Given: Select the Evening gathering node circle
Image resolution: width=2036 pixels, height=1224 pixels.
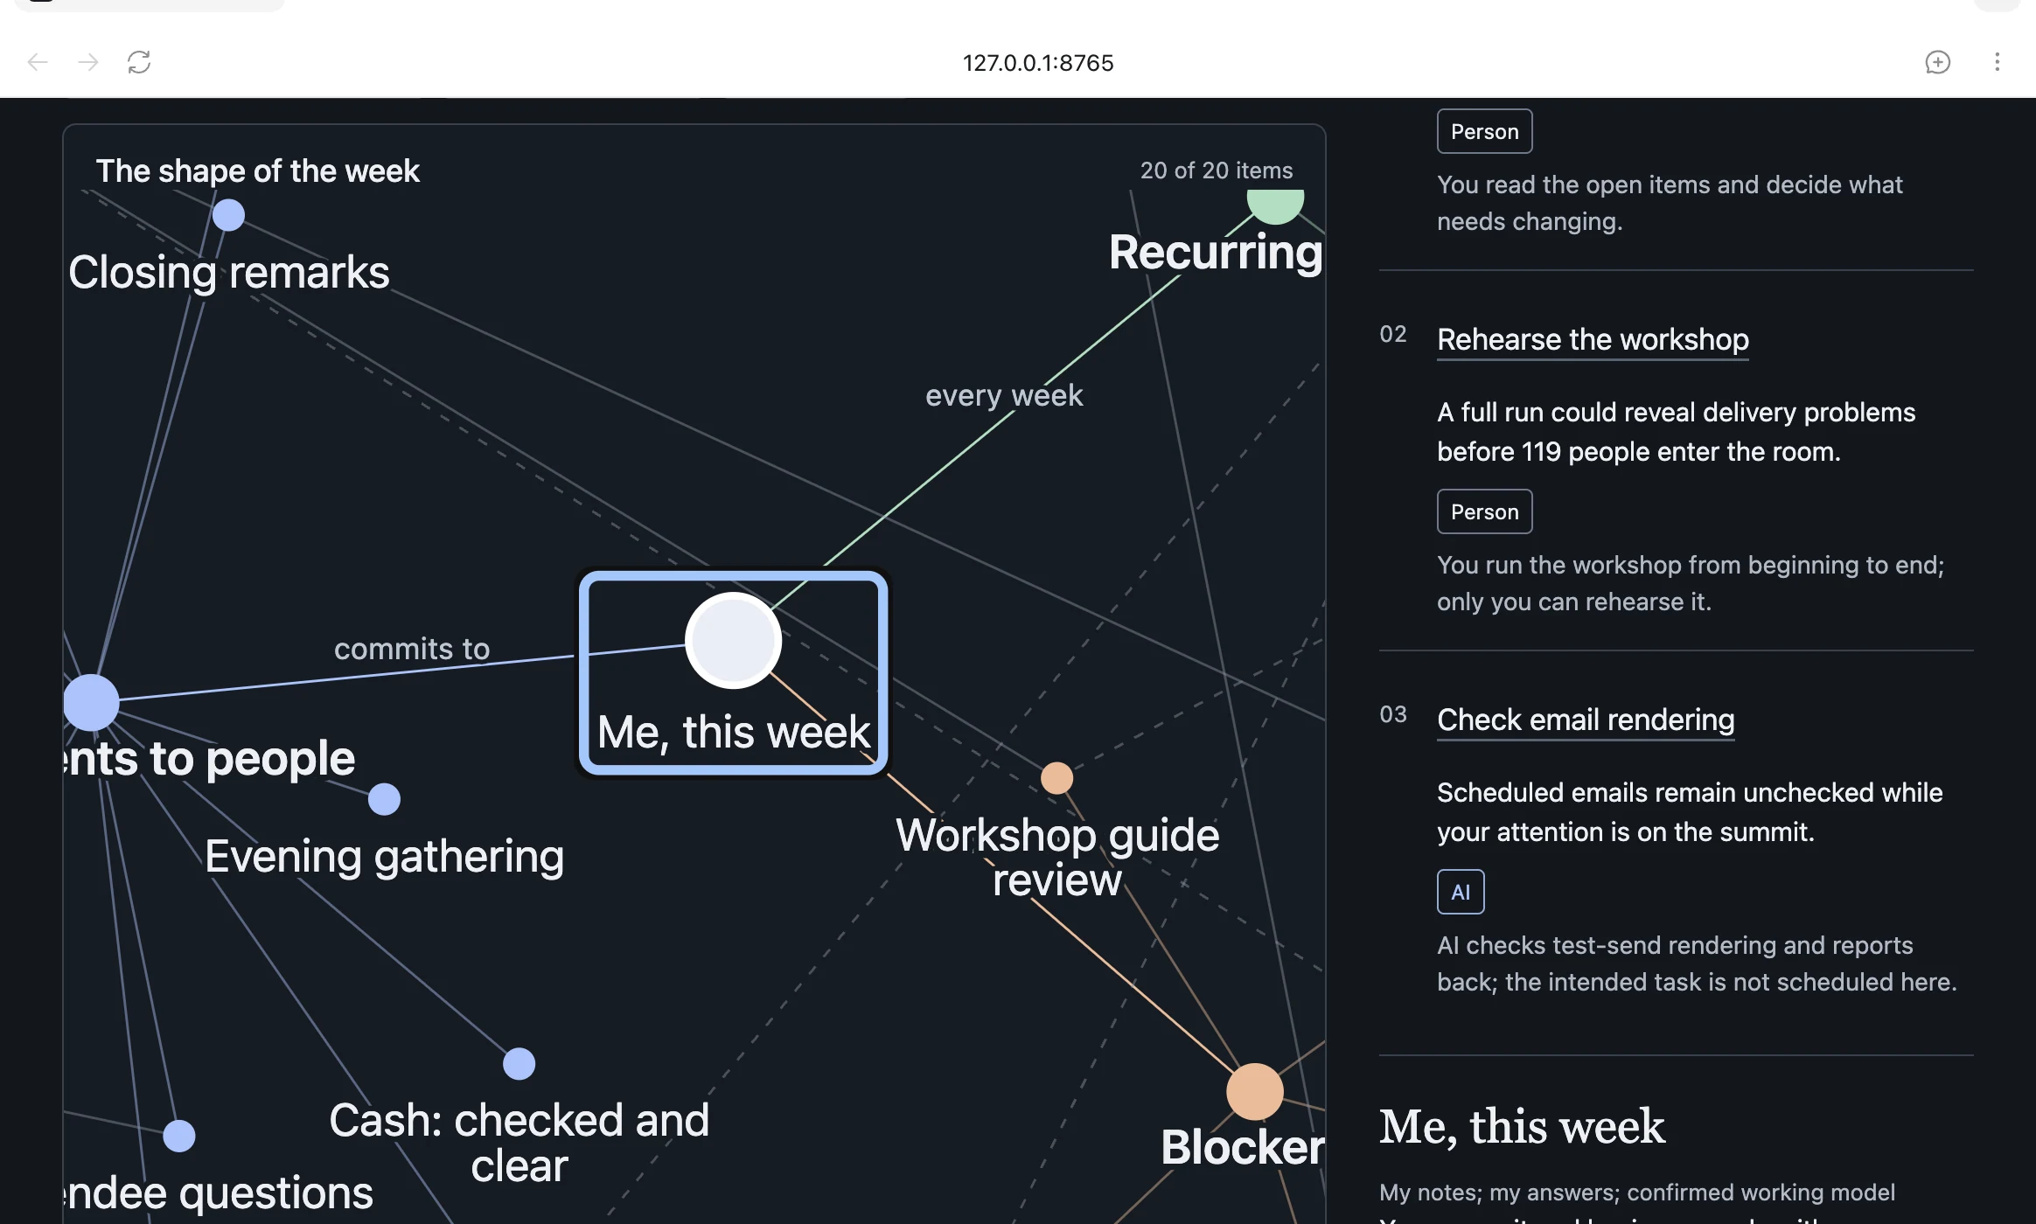Looking at the screenshot, I should point(384,799).
